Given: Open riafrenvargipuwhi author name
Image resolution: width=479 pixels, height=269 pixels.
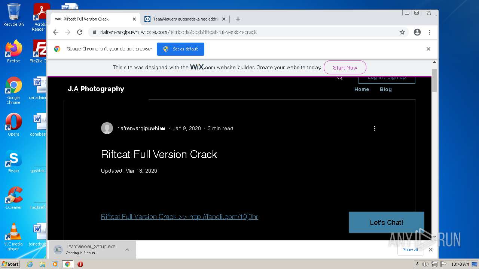Looking at the screenshot, I should [x=138, y=128].
